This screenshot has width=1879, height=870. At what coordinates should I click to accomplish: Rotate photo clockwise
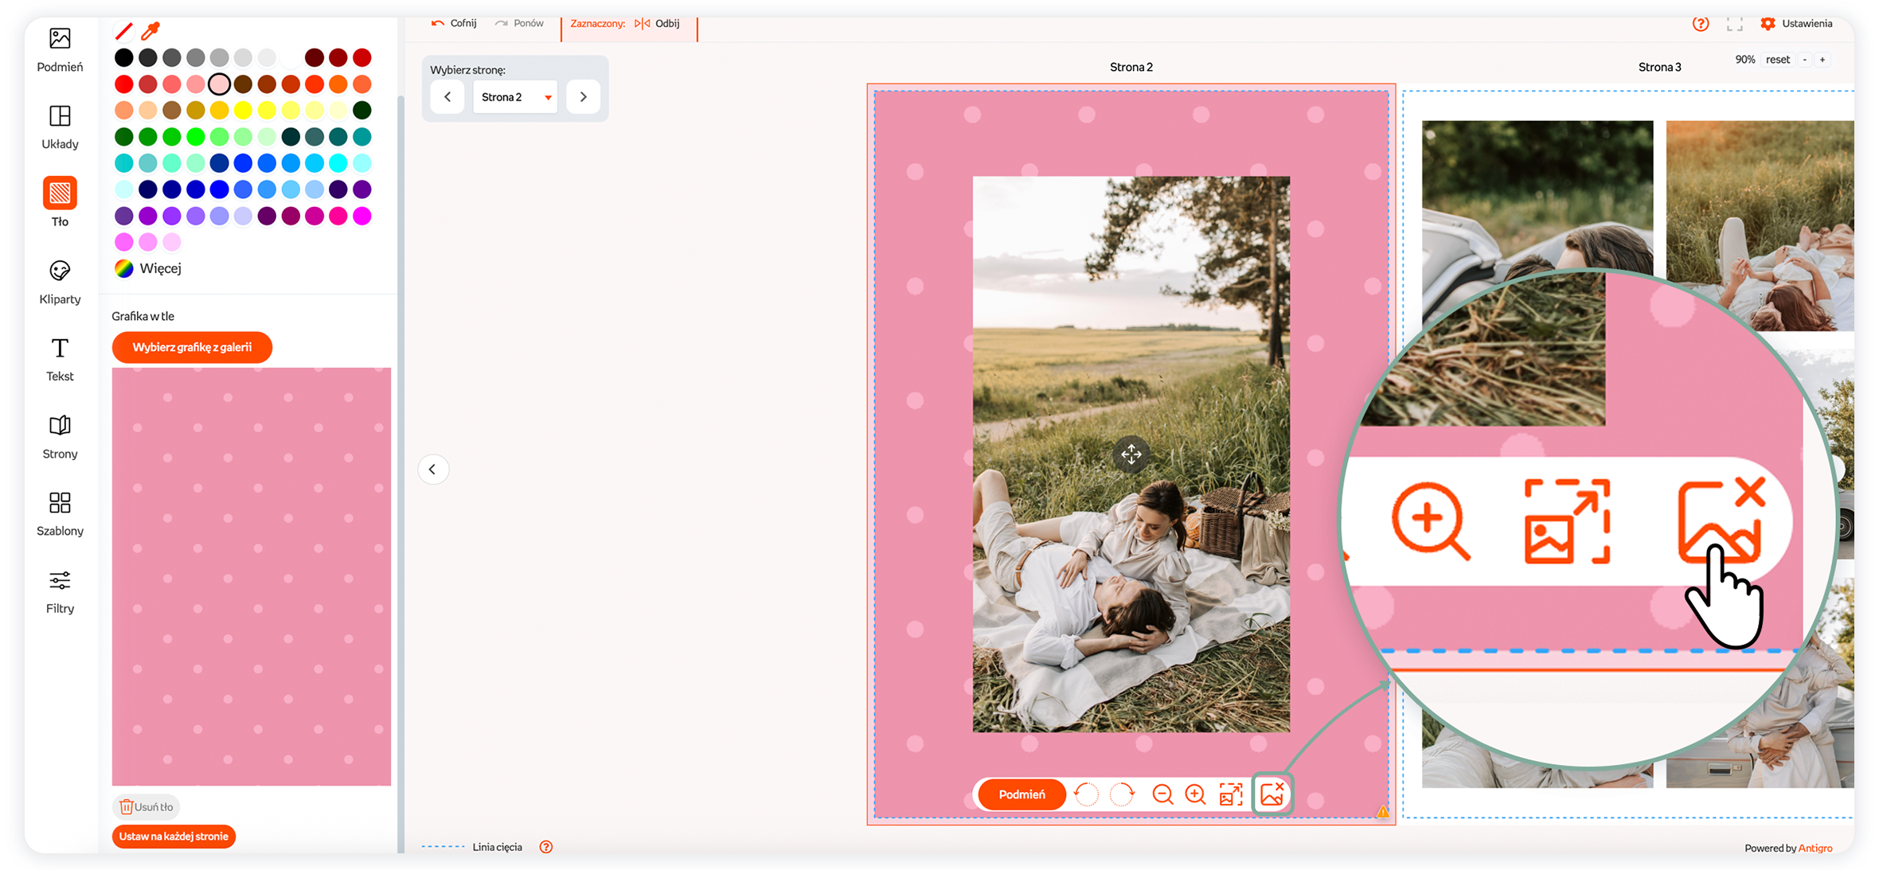[x=1122, y=794]
